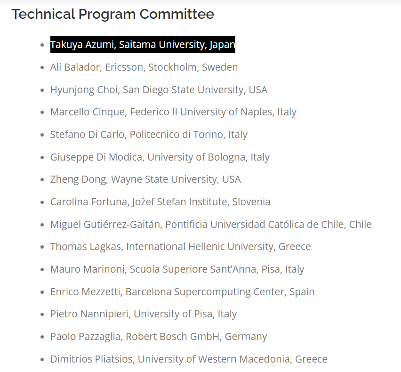The height and width of the screenshot is (372, 401).
Task: Click the Miguel Gutiérrez-Gaitán list entry
Action: click(211, 224)
